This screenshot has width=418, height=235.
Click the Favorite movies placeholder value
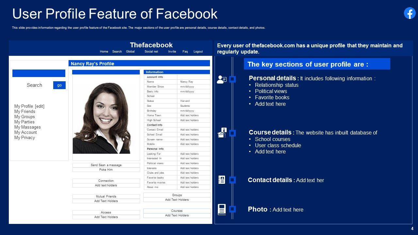tap(194, 182)
